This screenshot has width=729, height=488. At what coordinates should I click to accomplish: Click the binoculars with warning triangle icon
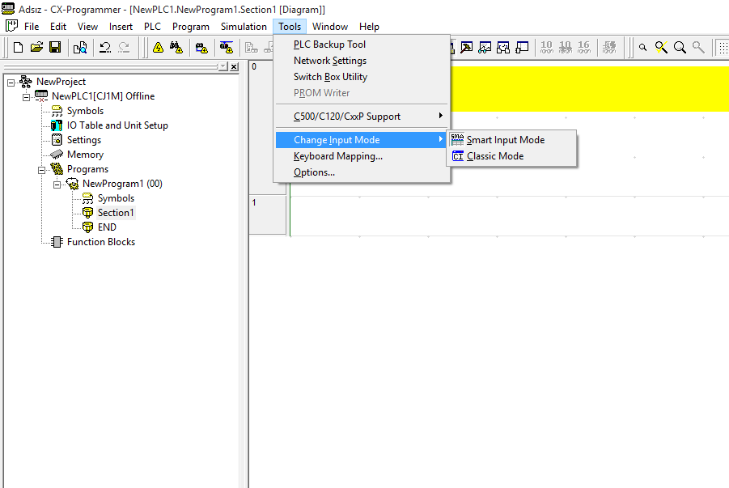[176, 48]
